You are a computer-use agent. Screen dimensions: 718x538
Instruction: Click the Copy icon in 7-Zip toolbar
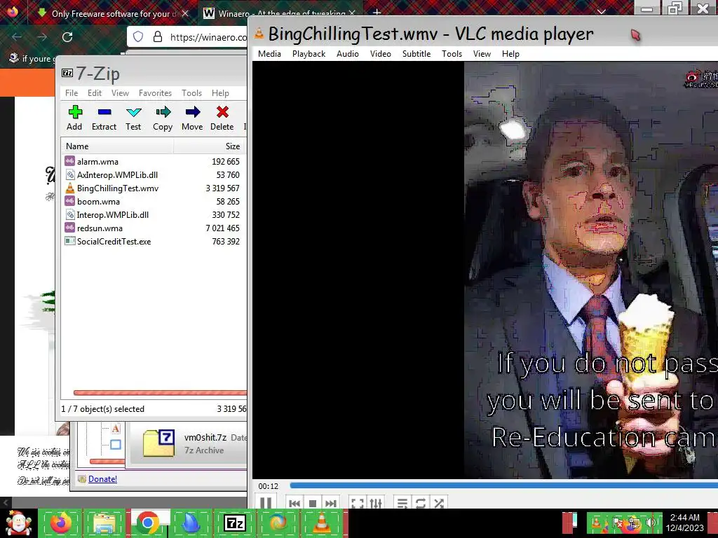[x=163, y=118]
